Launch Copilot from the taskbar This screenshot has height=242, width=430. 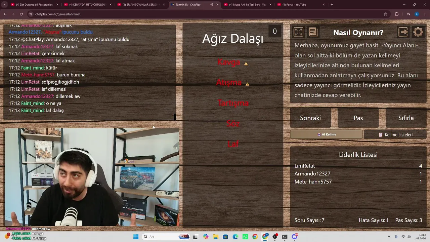206,237
